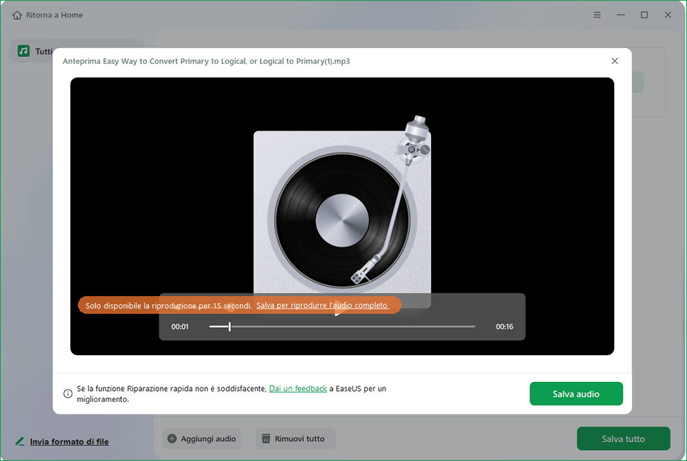
Task: Click the 00:16 total duration label
Action: pos(504,327)
